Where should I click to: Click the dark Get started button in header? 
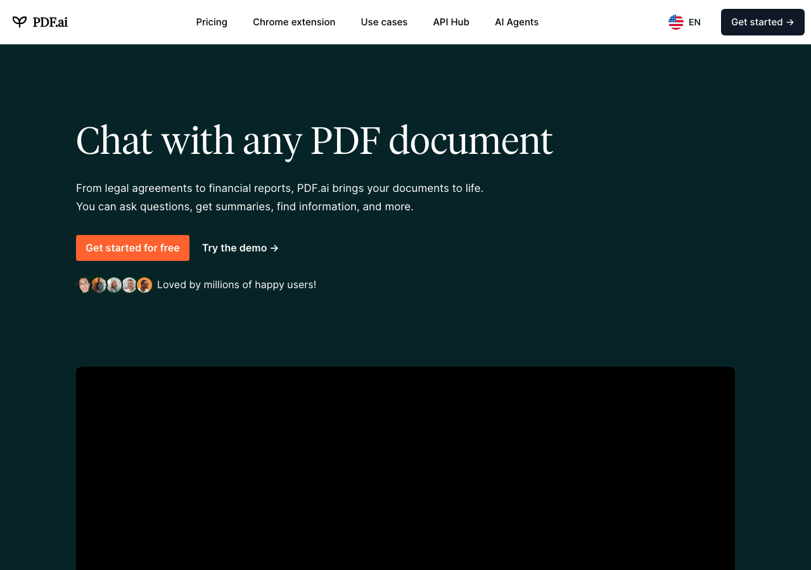click(x=763, y=22)
